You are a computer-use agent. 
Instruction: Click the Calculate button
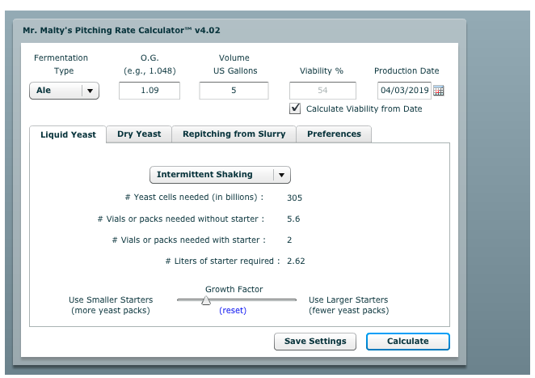coord(408,342)
